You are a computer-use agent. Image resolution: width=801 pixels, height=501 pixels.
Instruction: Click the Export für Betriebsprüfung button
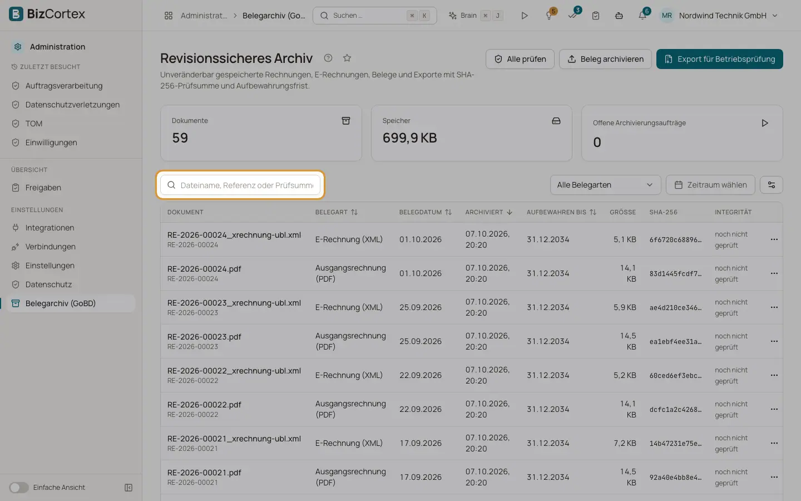point(719,59)
